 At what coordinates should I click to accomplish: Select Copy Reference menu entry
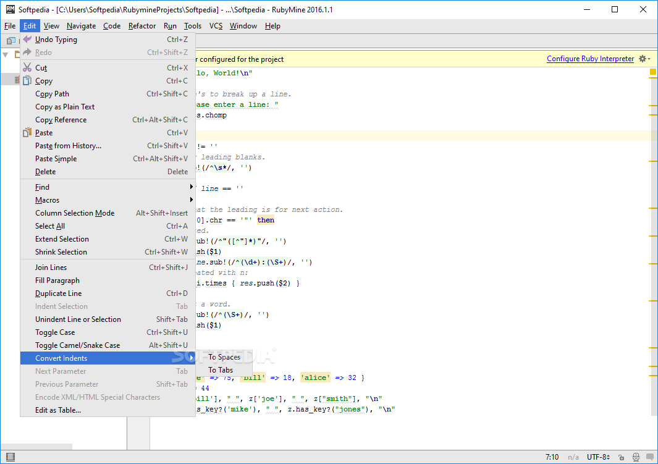[108, 120]
